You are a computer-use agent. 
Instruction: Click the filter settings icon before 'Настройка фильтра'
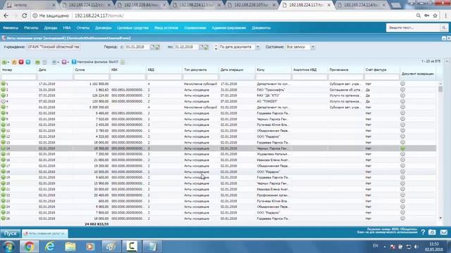[74, 62]
